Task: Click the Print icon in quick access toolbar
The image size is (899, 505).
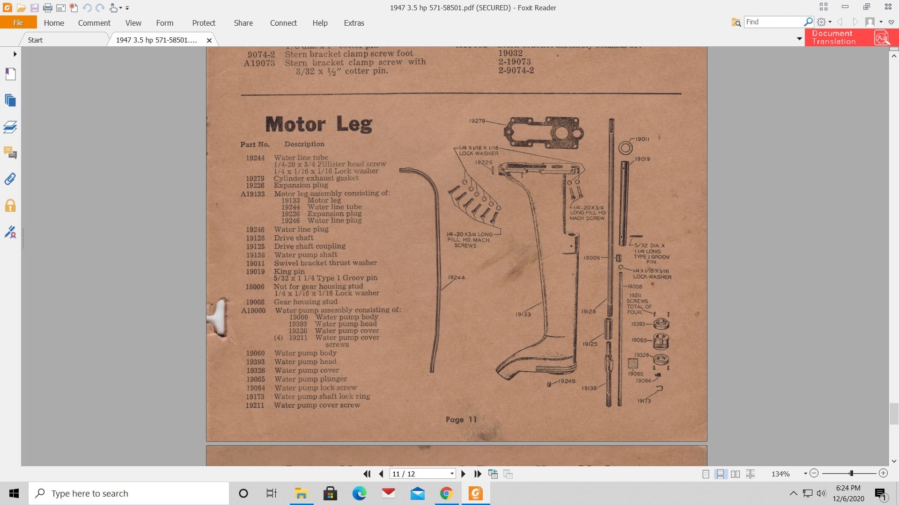Action: point(47,7)
